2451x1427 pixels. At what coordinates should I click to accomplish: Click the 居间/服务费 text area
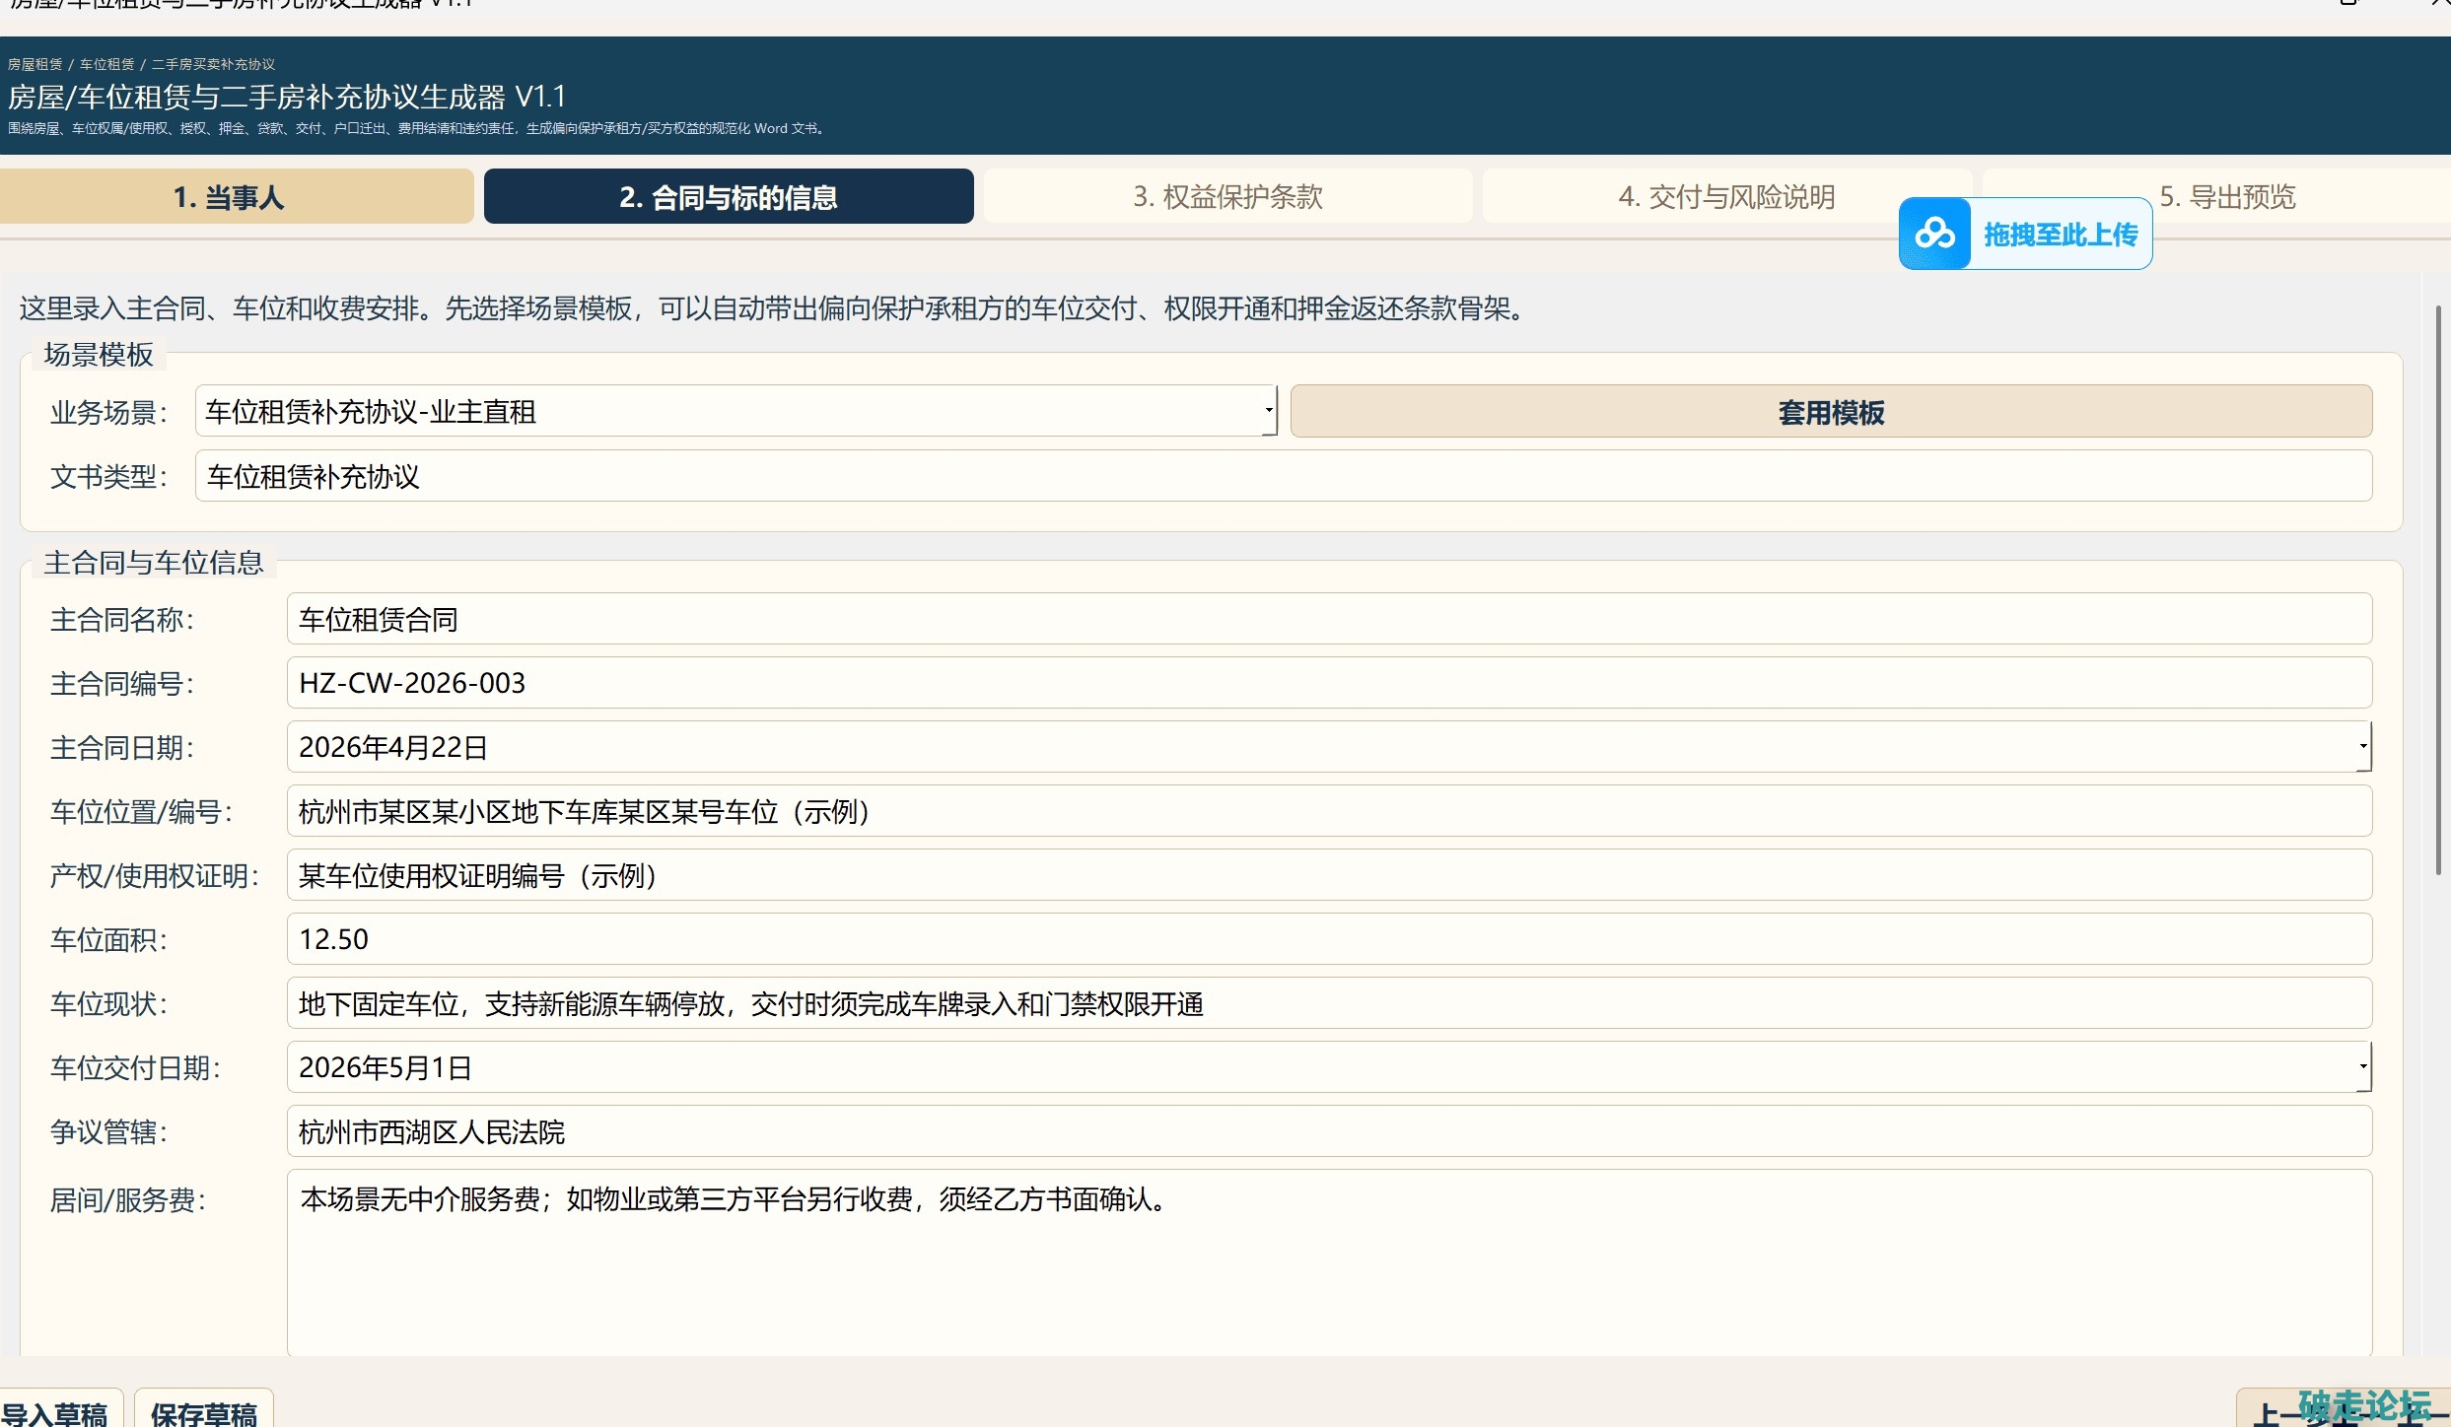point(1328,1261)
